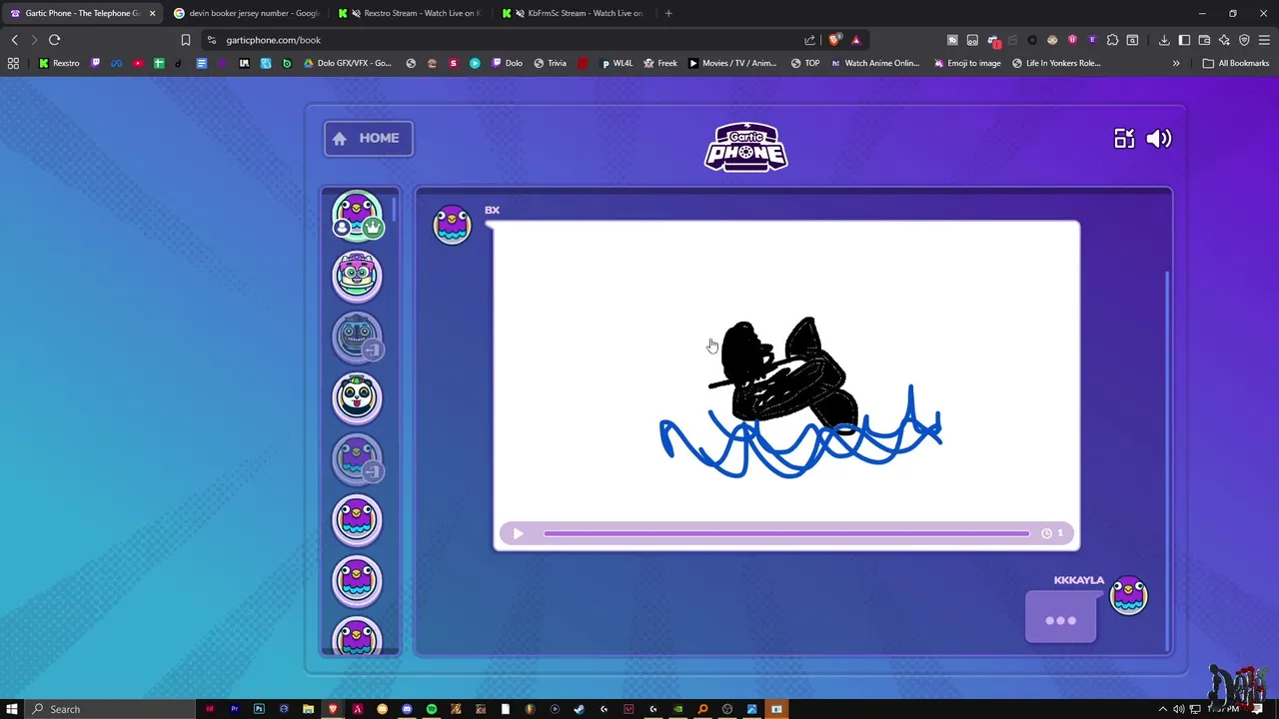Select the crowned host avatar in the player list

357,216
